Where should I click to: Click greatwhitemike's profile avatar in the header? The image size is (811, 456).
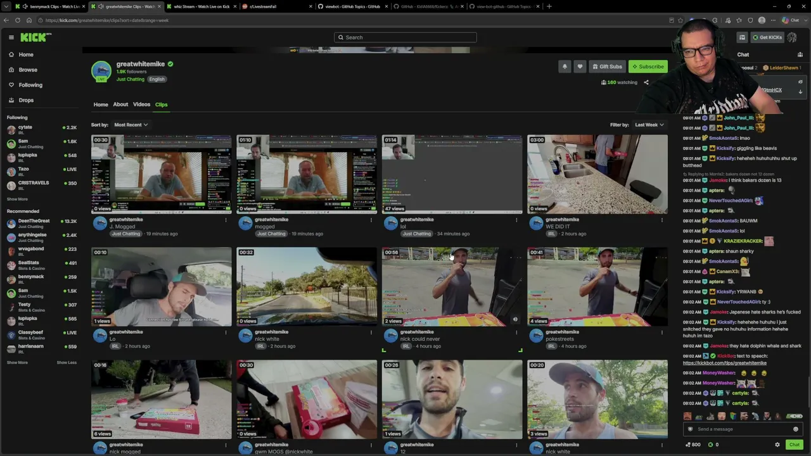click(x=101, y=72)
